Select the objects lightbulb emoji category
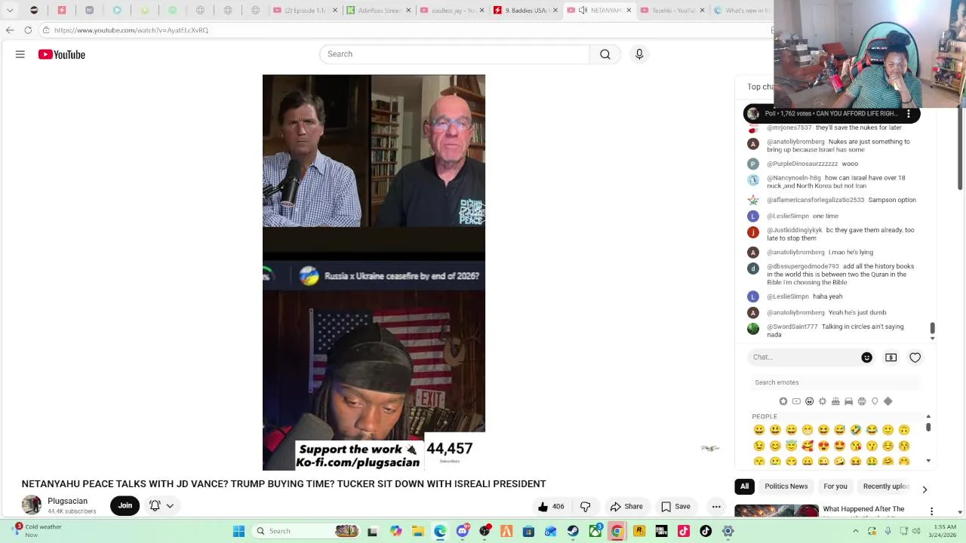The image size is (966, 543). tap(875, 401)
